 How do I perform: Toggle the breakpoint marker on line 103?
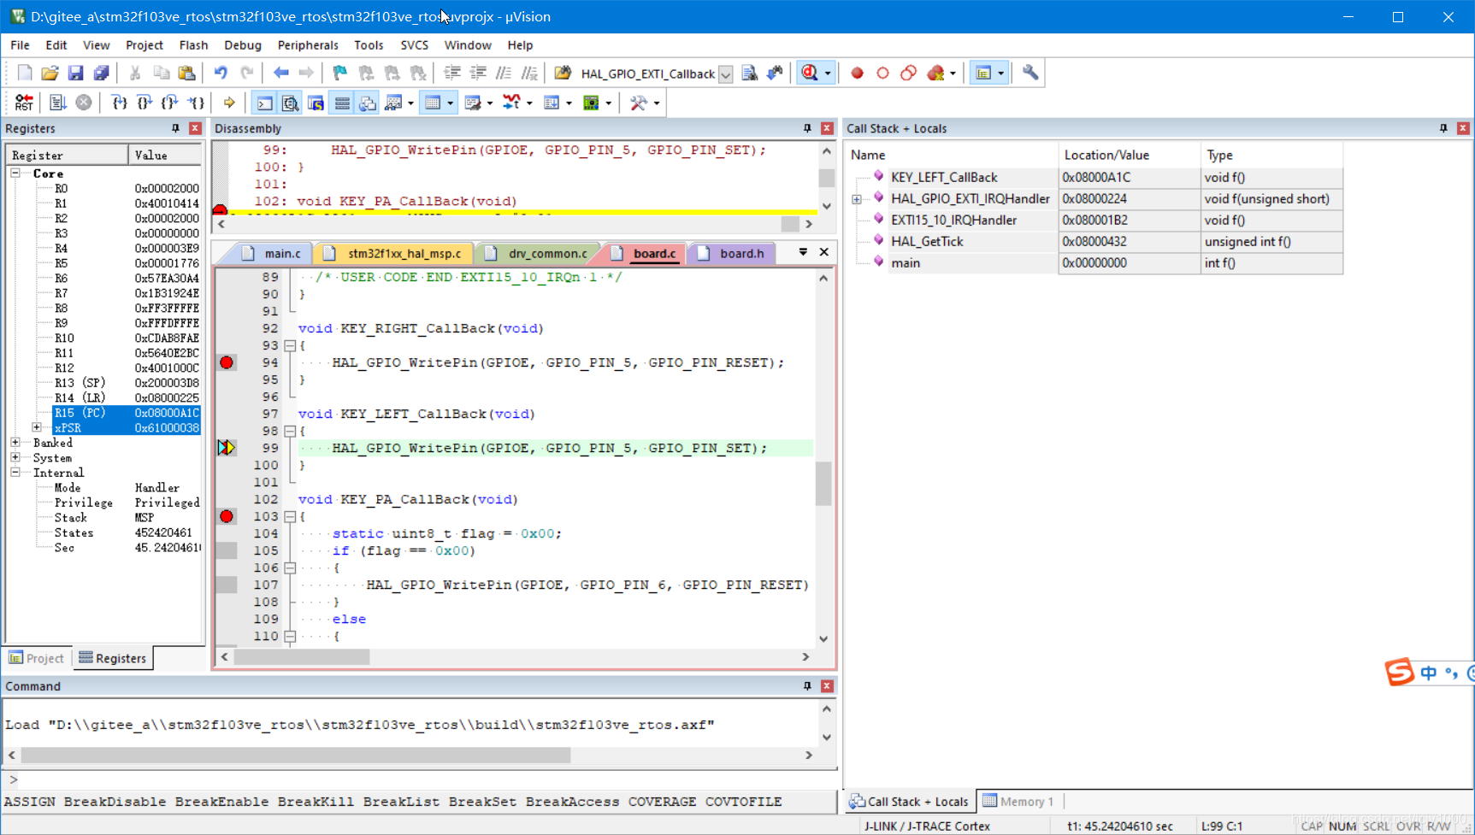(226, 516)
